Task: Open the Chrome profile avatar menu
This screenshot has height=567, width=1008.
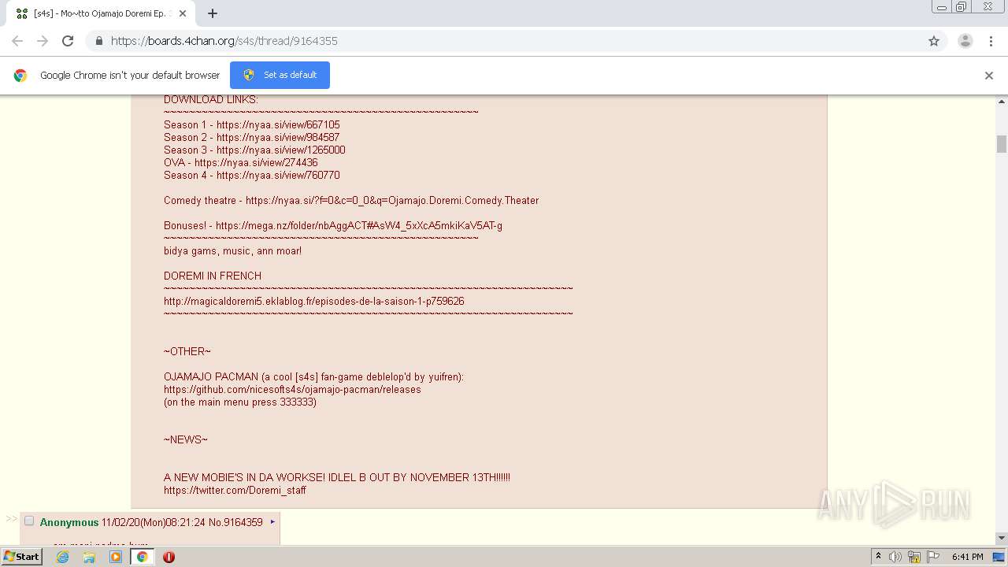Action: (965, 41)
